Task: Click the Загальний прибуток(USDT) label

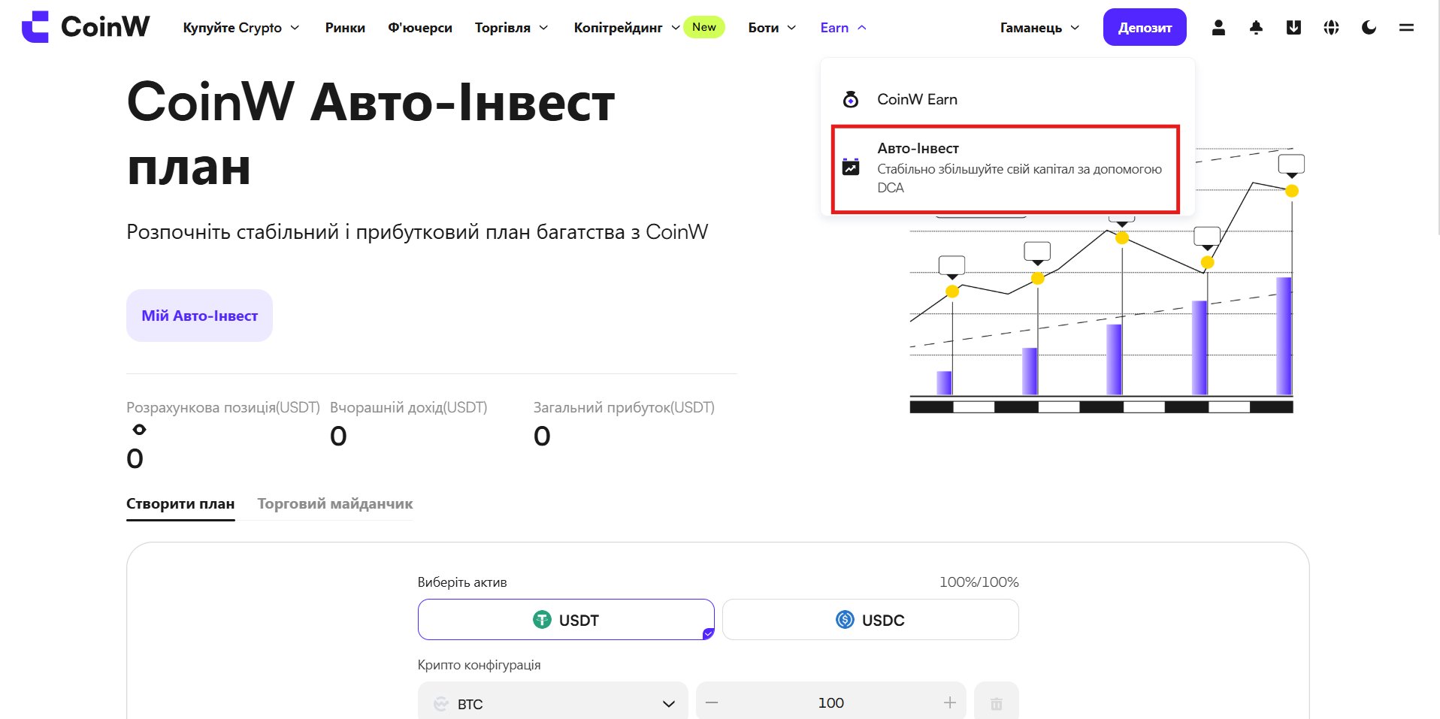Action: (624, 407)
